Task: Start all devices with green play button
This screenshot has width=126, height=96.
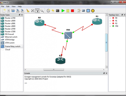Action: (63, 11)
